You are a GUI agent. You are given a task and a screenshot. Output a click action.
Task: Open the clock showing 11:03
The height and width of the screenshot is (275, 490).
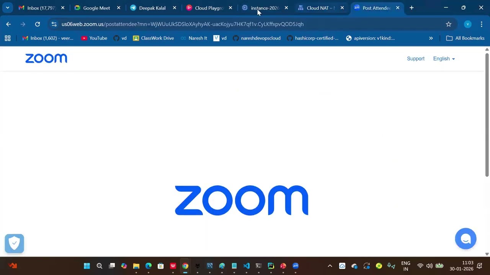462,266
